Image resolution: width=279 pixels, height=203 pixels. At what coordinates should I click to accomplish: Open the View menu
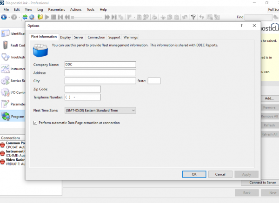coord(28,9)
